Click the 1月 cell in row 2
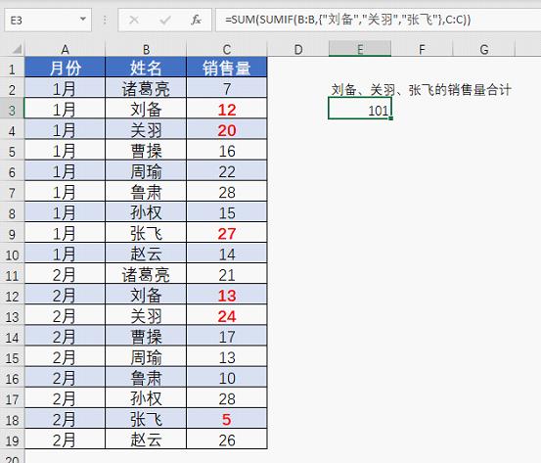This screenshot has height=463, width=541. pyautogui.click(x=65, y=88)
